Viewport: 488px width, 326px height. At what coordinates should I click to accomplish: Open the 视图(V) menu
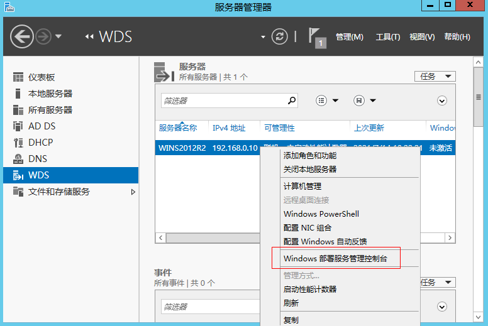tap(422, 37)
